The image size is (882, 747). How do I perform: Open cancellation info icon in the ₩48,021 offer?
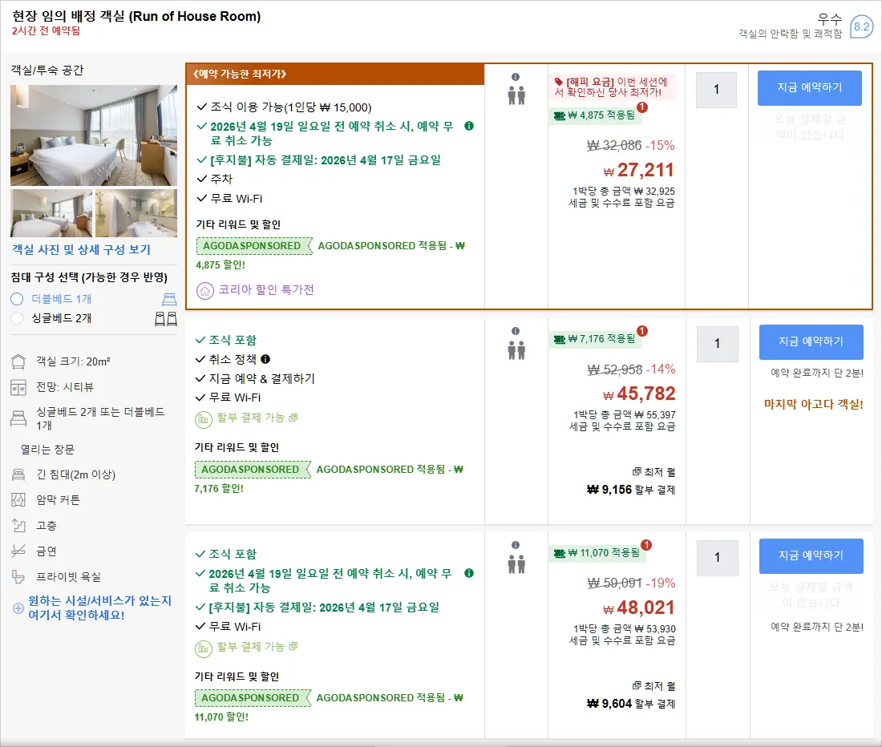click(469, 573)
